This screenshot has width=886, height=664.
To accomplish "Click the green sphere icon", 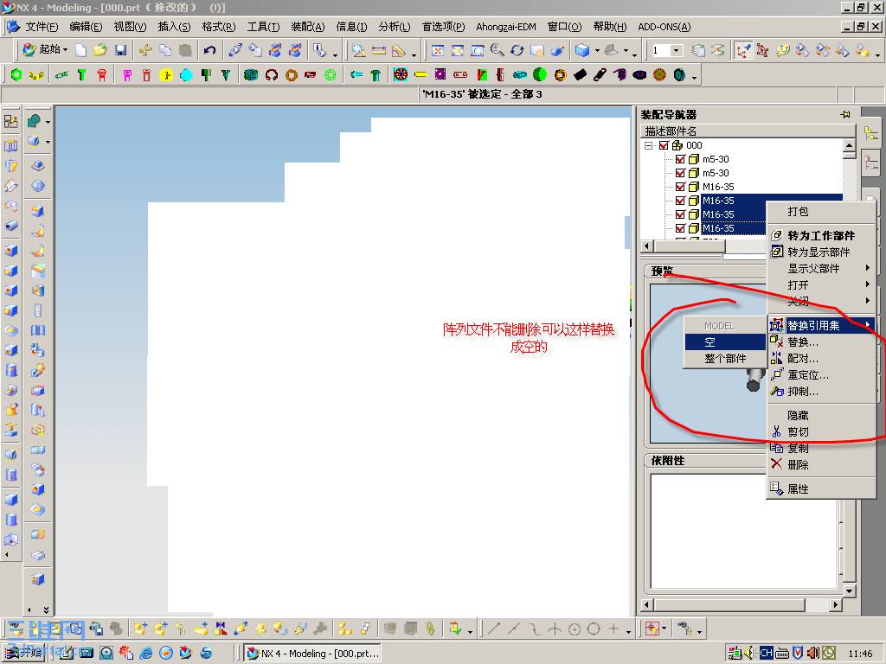I will pos(540,74).
